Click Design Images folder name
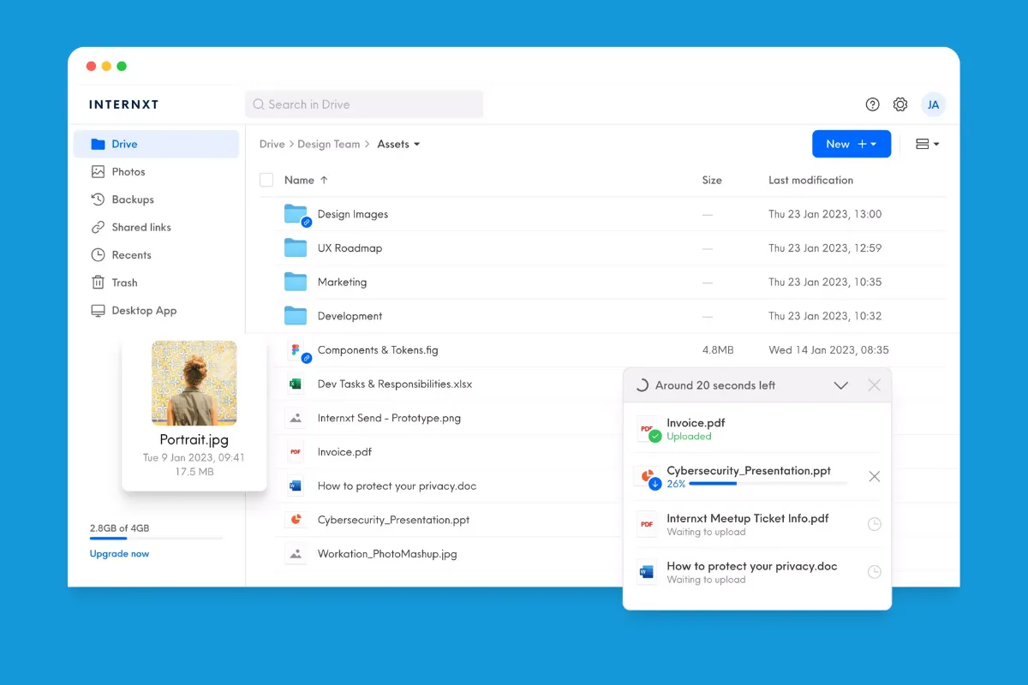 coord(353,214)
